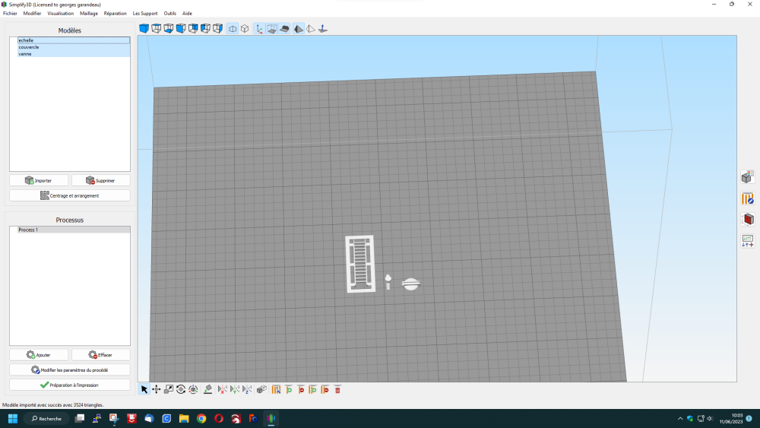Click Centrage et arrangement button
Viewport: 760px width, 428px height.
70,195
